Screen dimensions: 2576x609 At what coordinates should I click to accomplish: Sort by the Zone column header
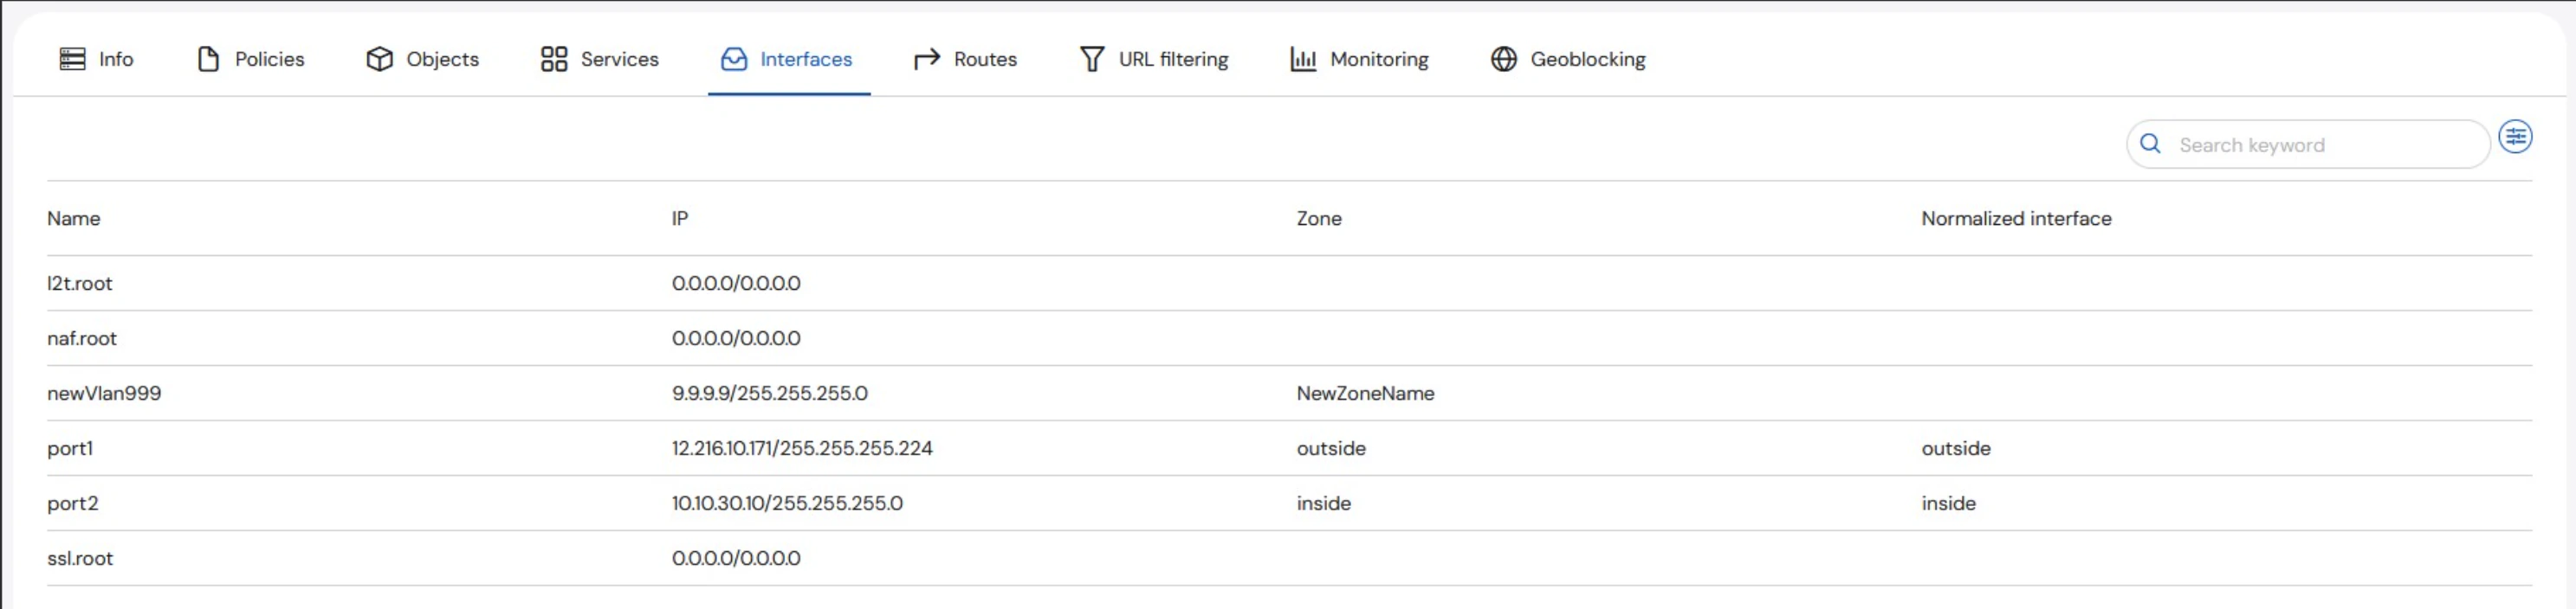pos(1318,219)
